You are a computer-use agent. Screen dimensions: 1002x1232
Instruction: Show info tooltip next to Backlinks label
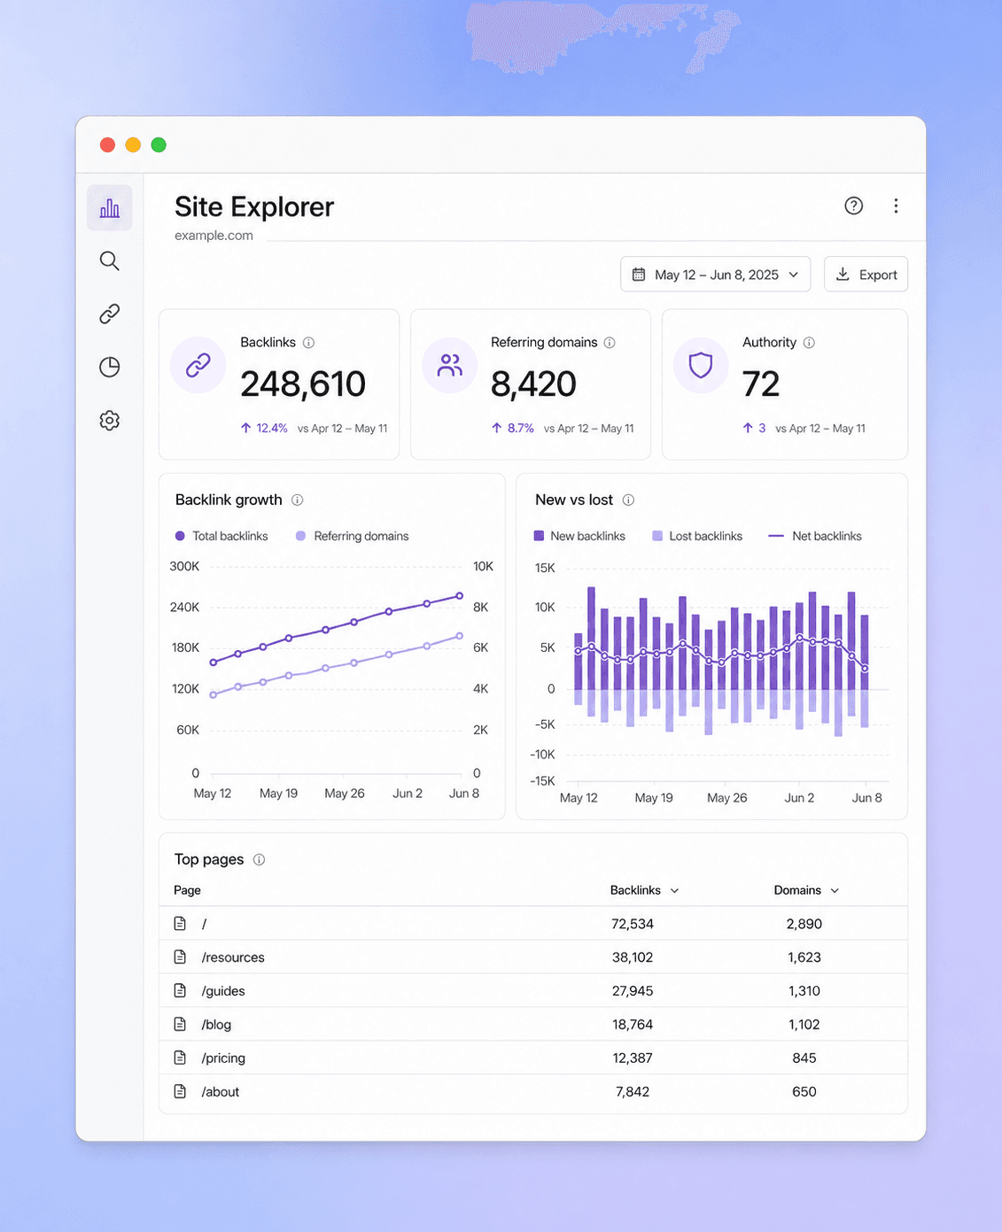tap(308, 343)
